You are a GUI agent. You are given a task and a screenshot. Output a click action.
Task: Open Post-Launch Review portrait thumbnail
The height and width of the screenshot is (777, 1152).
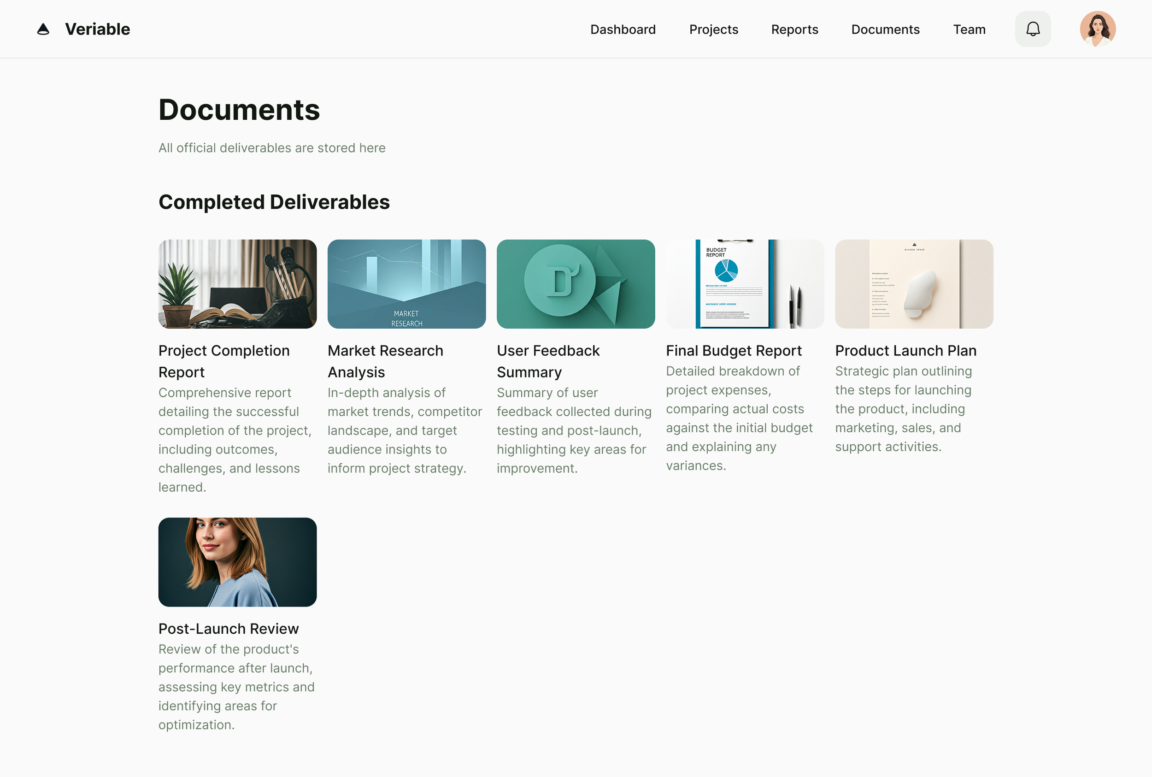point(237,562)
